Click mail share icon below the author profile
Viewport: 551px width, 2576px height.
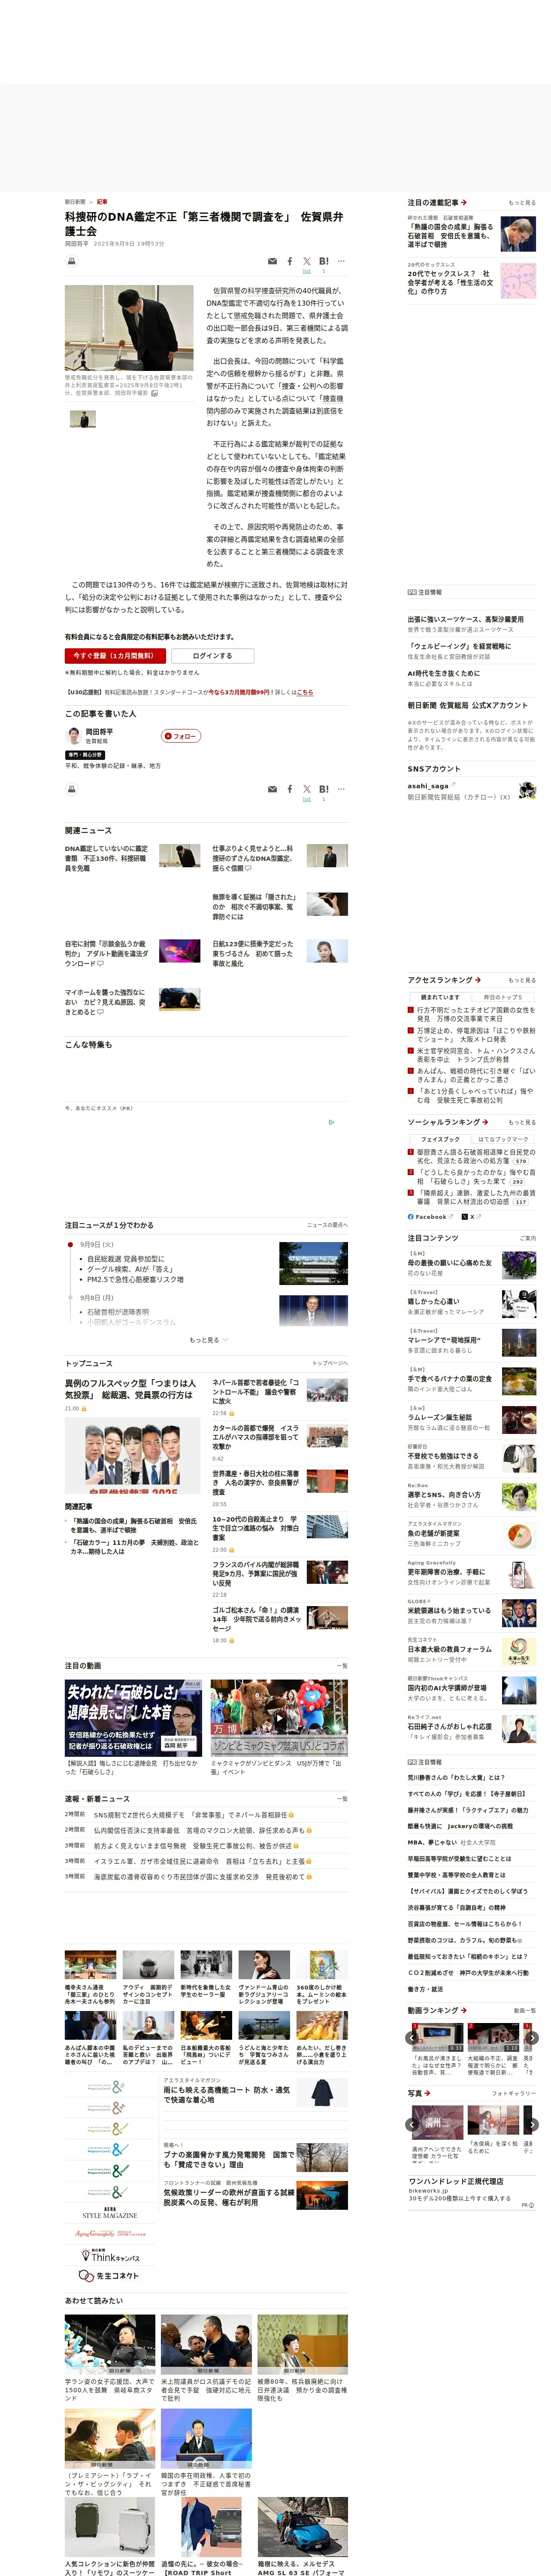(x=272, y=790)
